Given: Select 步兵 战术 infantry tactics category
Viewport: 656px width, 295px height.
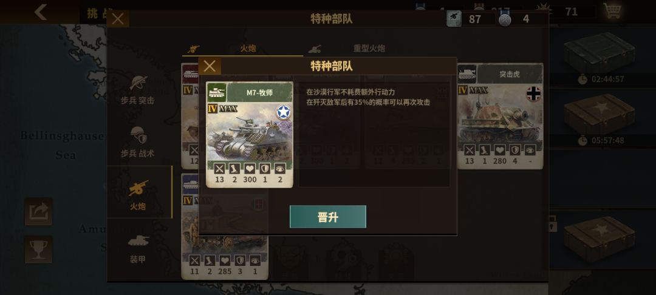Looking at the screenshot, I should pos(138,142).
